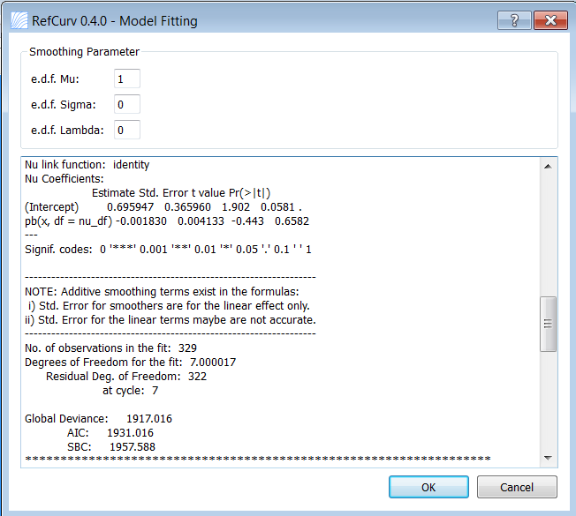Image resolution: width=576 pixels, height=516 pixels.
Task: Click the 'e.d.f. Mu:' label
Action: point(55,79)
